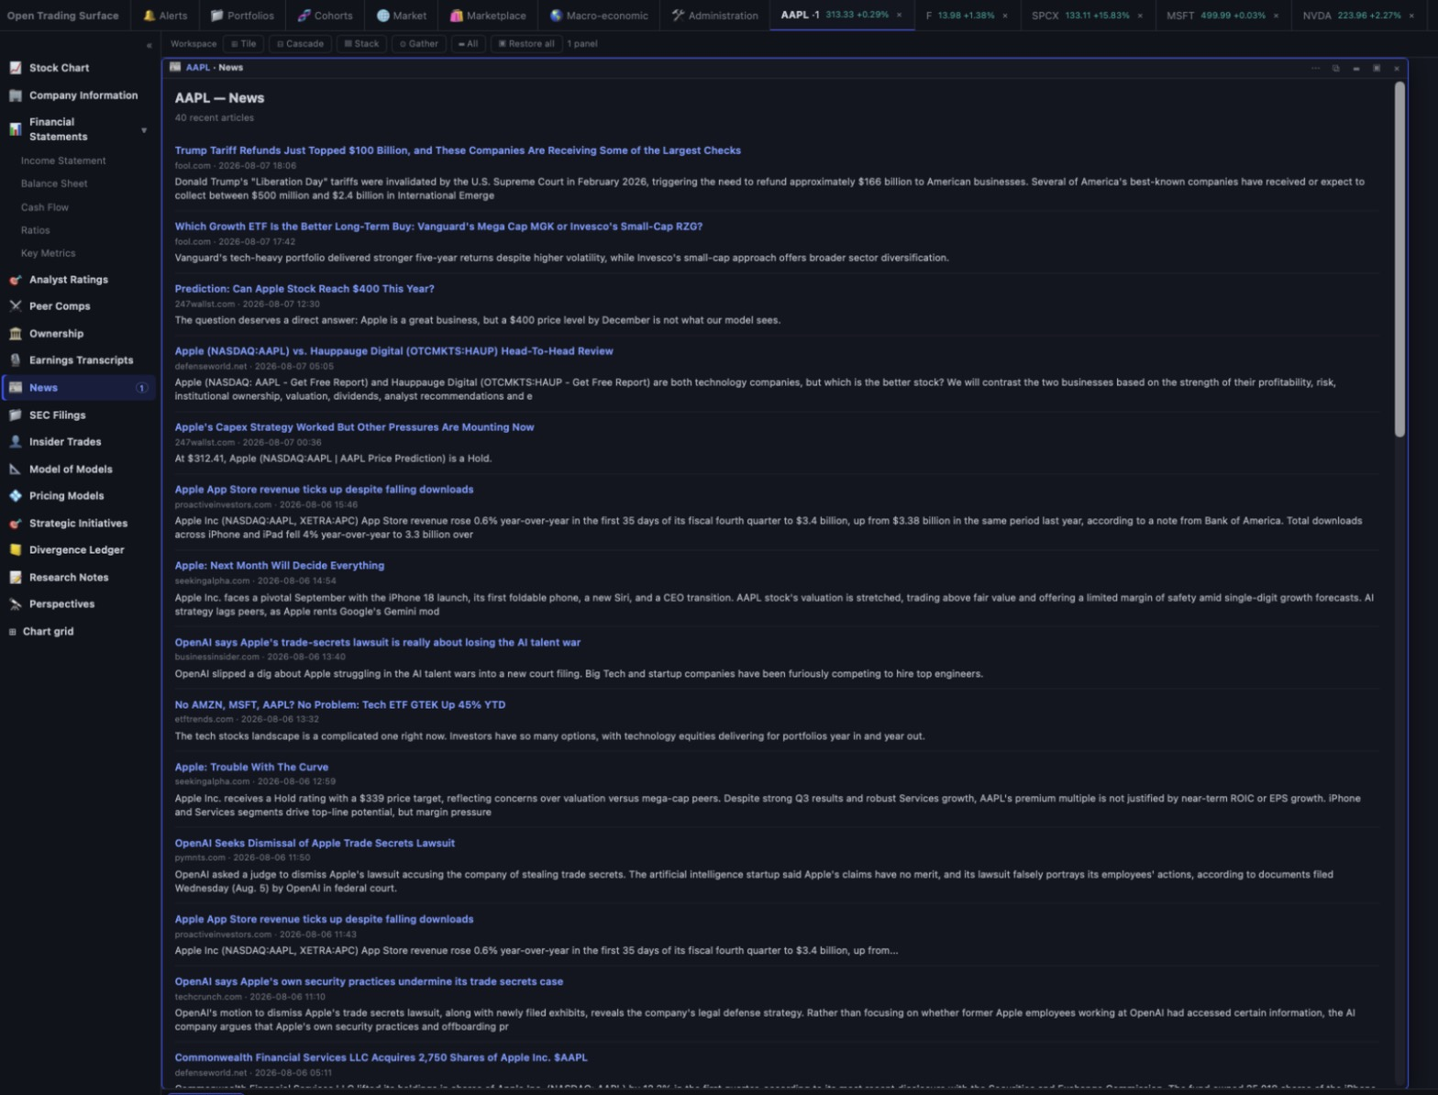Click the Marketplace shopping bag icon
Viewport: 1438px width, 1095px height.
click(x=456, y=16)
